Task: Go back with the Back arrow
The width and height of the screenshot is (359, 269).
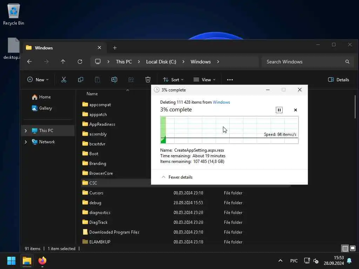Action: [x=29, y=62]
